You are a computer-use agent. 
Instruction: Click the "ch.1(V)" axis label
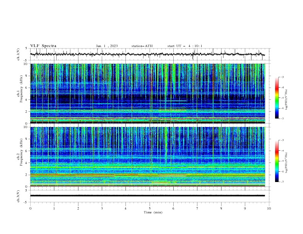[18, 54]
